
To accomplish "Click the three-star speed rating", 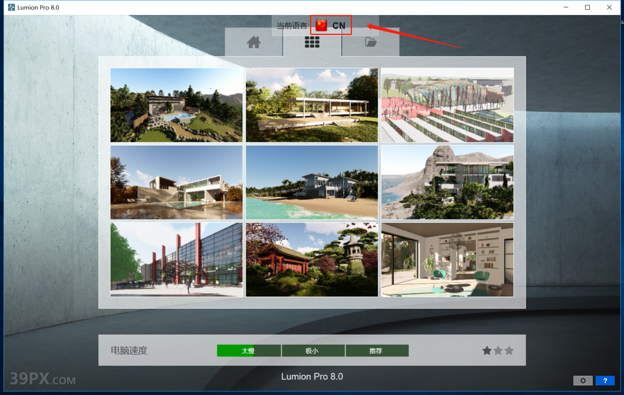I will (498, 350).
